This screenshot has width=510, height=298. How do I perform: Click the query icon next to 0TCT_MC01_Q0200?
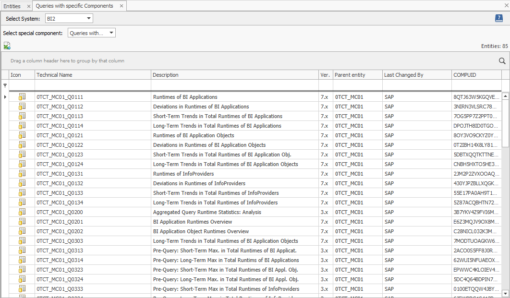tap(21, 212)
